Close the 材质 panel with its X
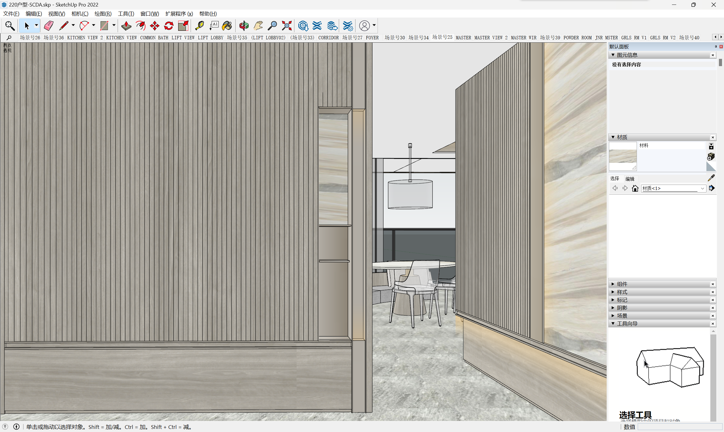The width and height of the screenshot is (724, 432). [x=713, y=137]
